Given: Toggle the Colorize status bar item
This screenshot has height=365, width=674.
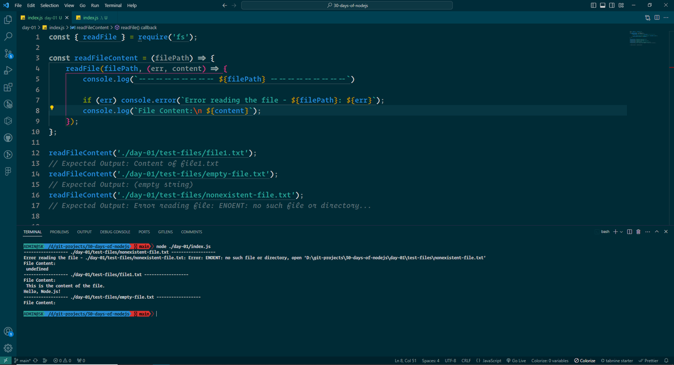Looking at the screenshot, I should [x=585, y=361].
